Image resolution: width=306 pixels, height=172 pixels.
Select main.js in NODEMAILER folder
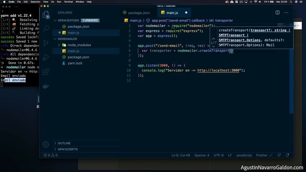[86, 51]
